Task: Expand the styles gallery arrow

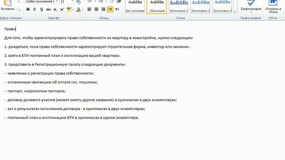Action: (x=236, y=12)
